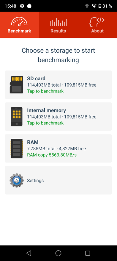Screen dimensions: 117x261
Task: Tap the Internal memory phone icon
Action: click(16, 117)
